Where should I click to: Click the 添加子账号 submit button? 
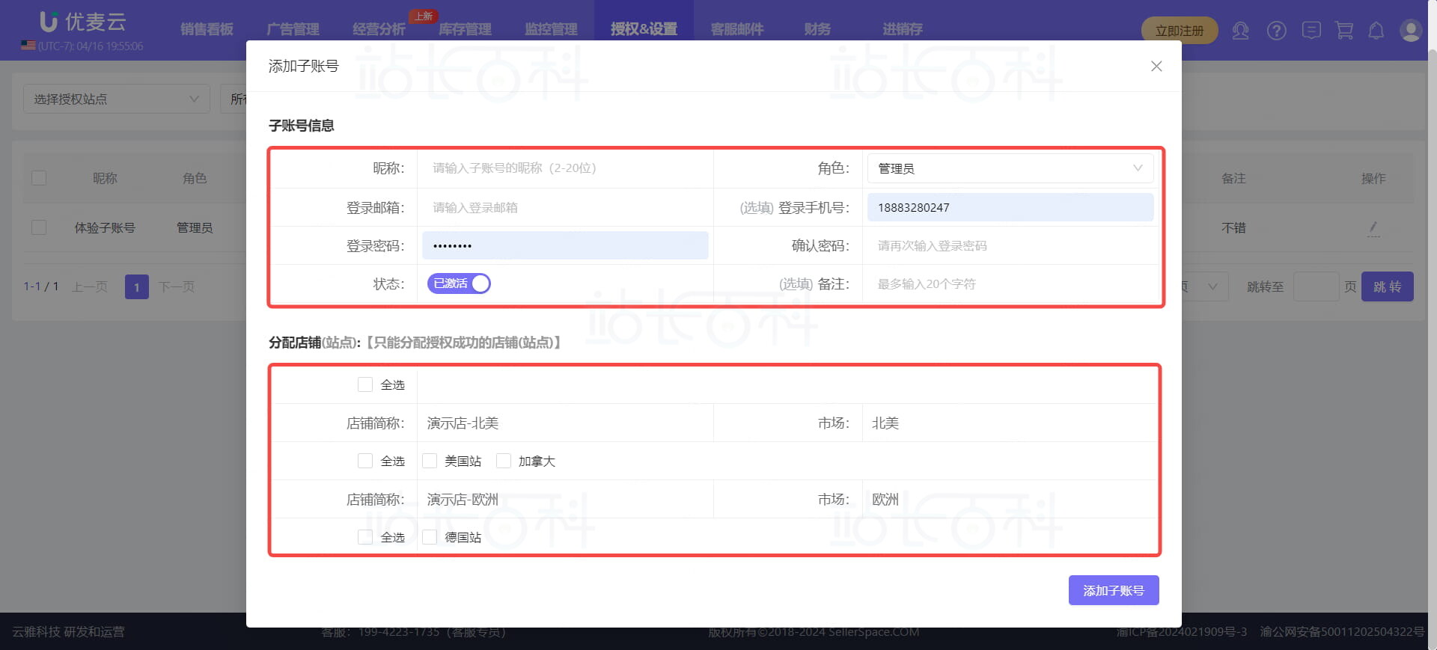coord(1113,590)
